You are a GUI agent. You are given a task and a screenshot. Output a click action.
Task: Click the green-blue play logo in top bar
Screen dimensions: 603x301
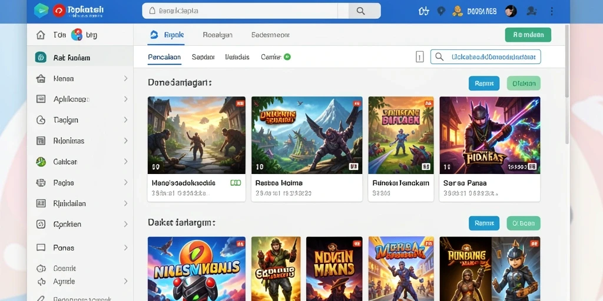click(41, 11)
